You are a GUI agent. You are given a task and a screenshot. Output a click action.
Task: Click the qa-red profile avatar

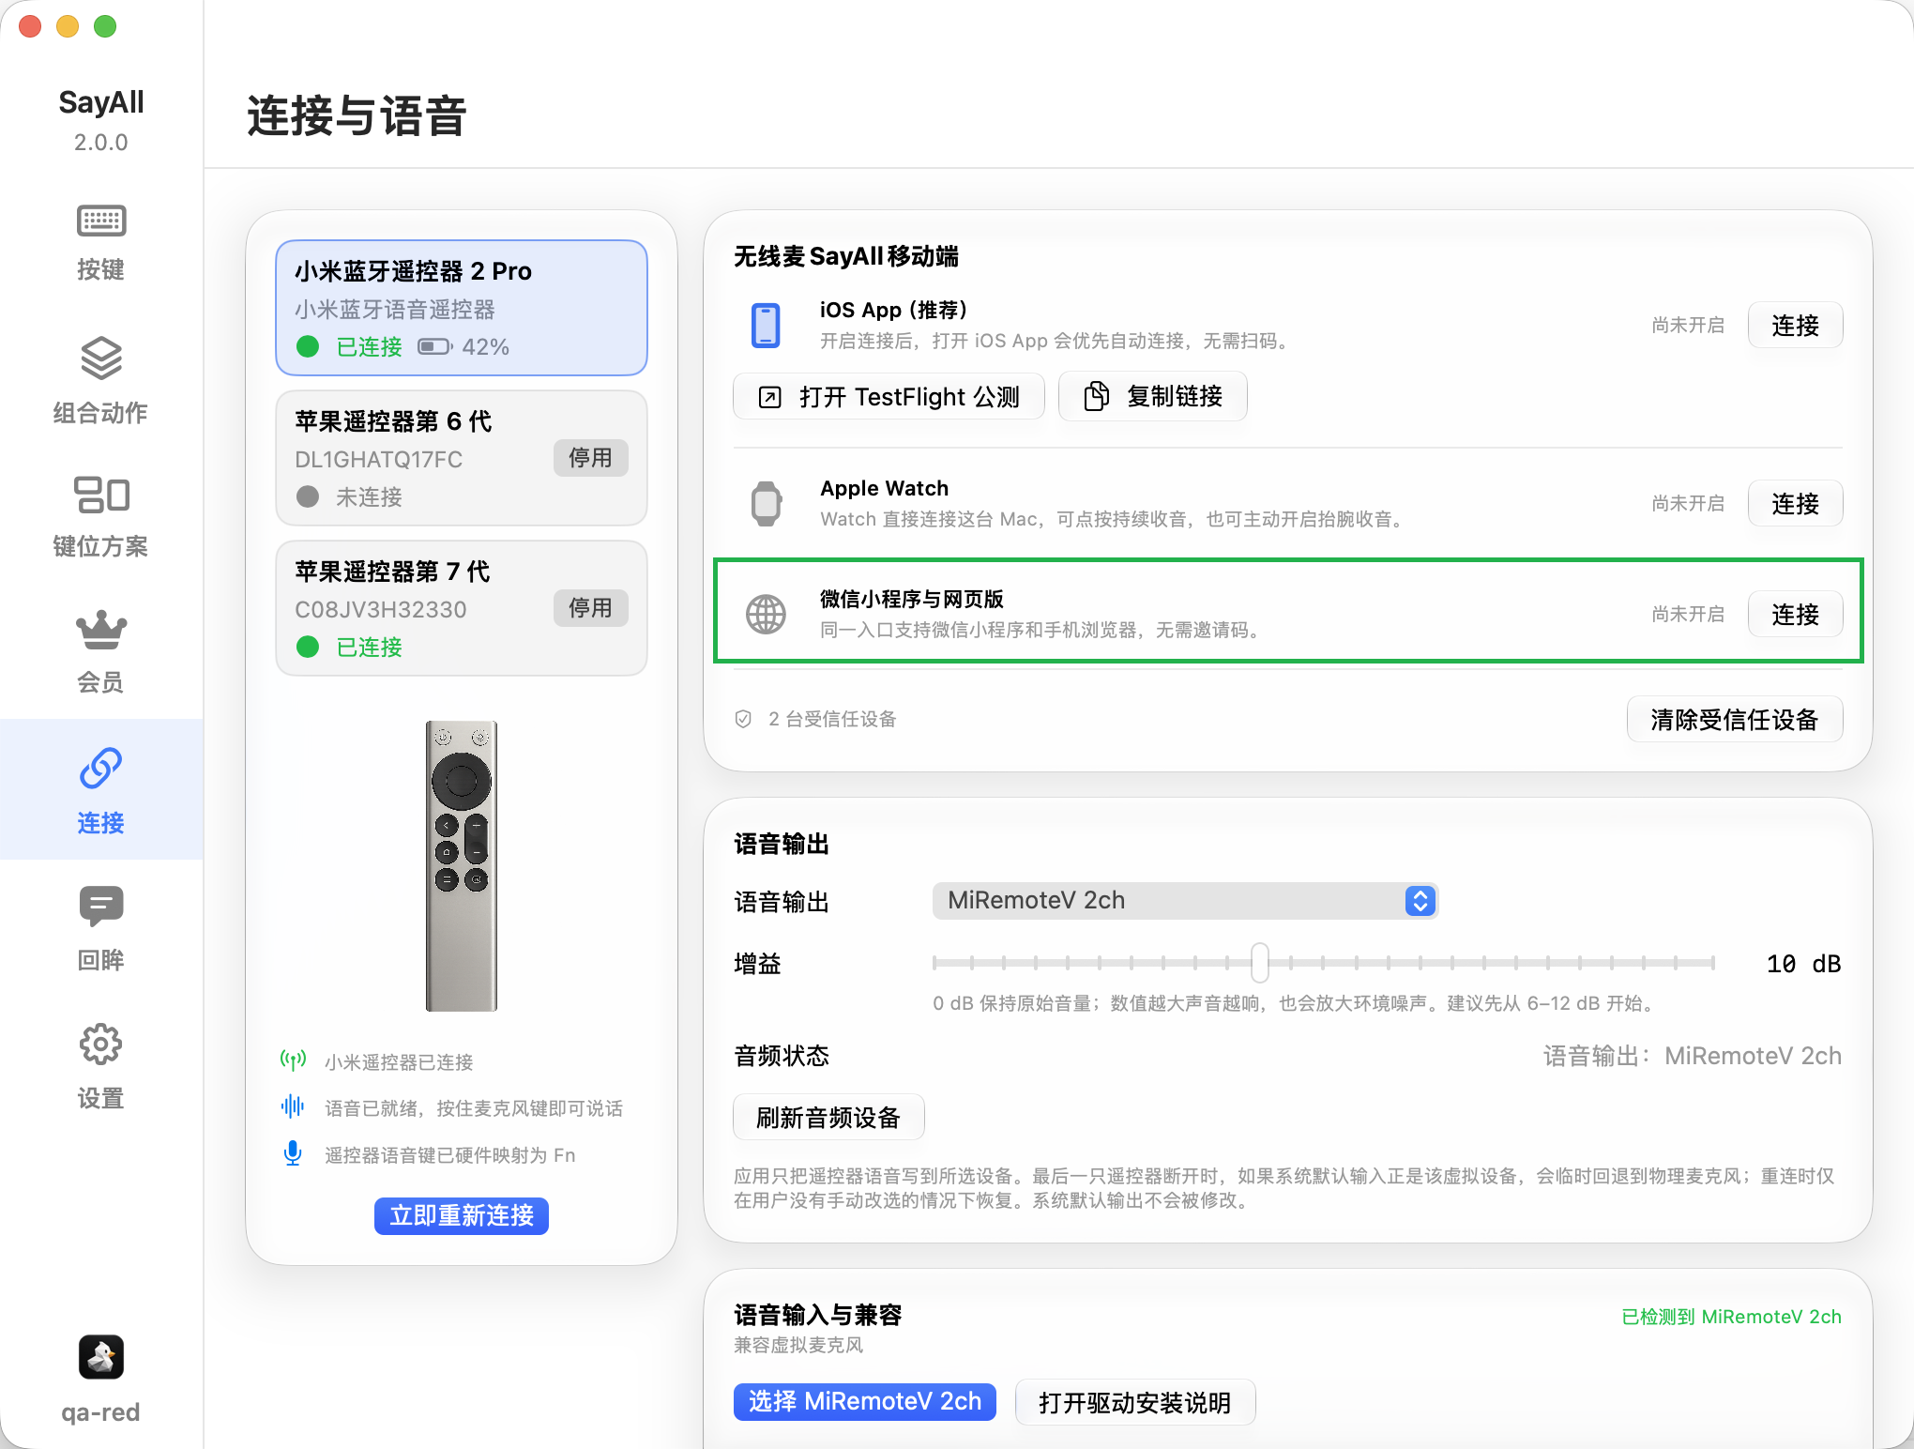pyautogui.click(x=101, y=1357)
